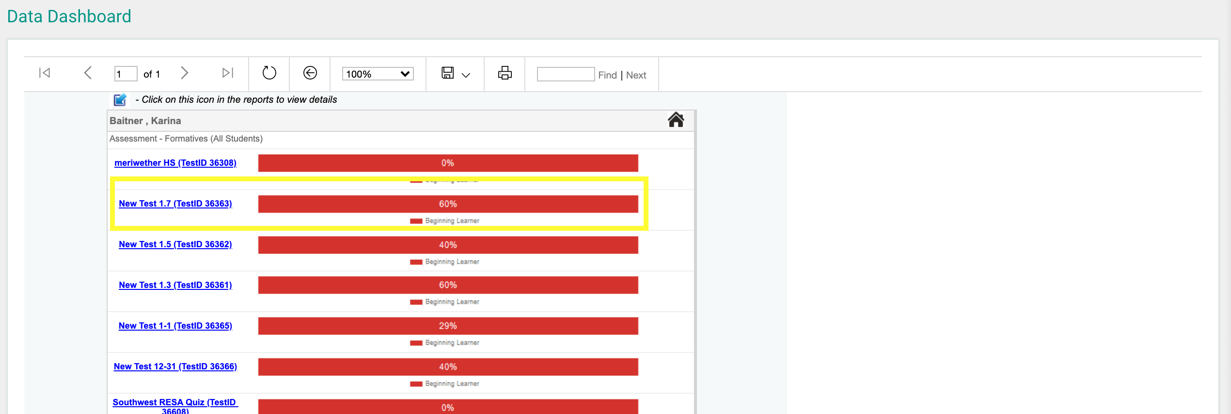
Task: Go to first page of report
Action: [x=45, y=73]
